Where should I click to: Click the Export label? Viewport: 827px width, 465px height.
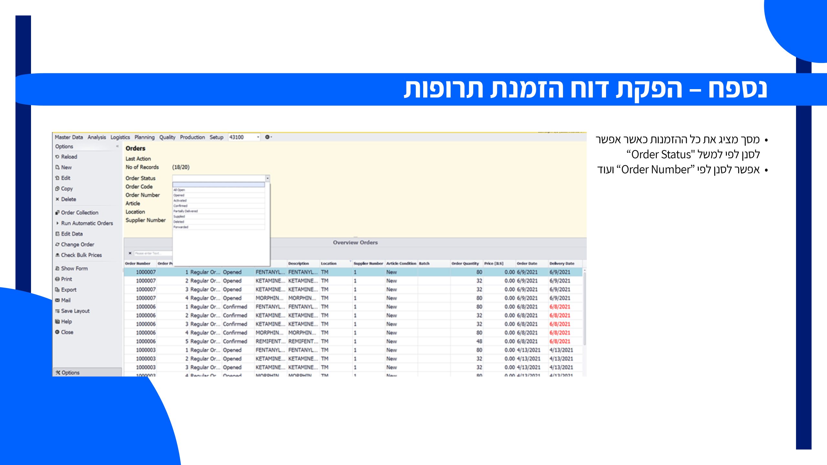click(x=69, y=290)
